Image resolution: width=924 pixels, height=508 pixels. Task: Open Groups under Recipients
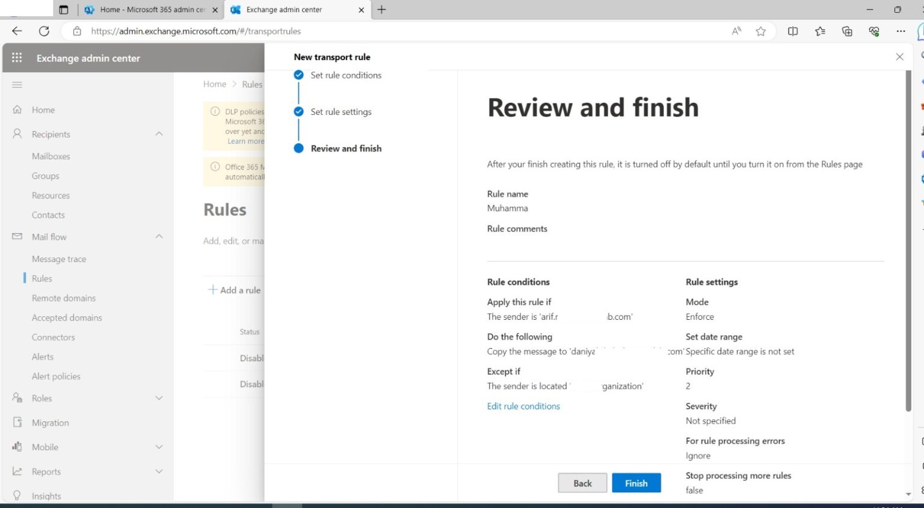point(46,176)
